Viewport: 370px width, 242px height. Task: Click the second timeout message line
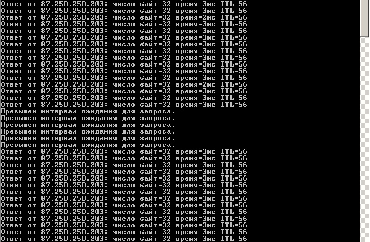(x=88, y=118)
